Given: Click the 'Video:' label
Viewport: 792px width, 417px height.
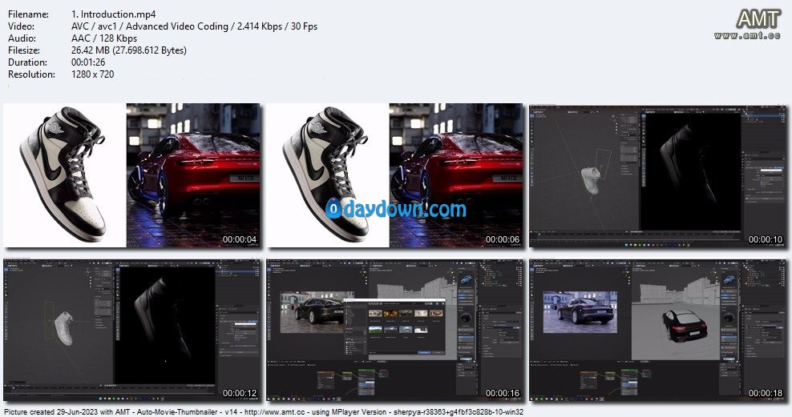Looking at the screenshot, I should tap(21, 26).
